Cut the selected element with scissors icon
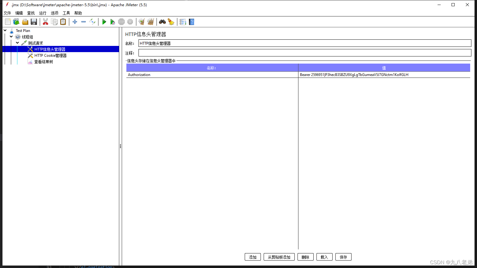The height and width of the screenshot is (268, 477). tap(45, 22)
